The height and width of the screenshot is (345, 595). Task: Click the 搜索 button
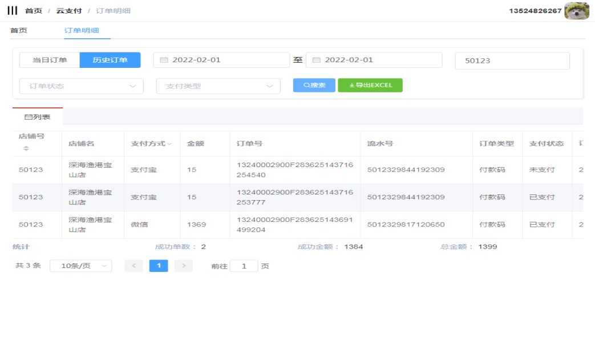314,85
